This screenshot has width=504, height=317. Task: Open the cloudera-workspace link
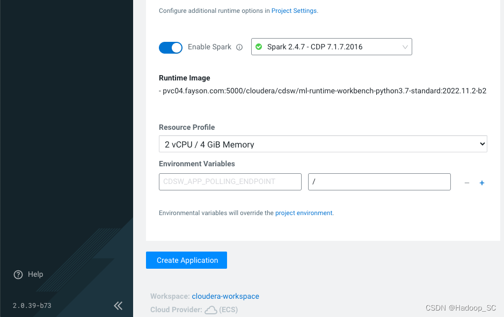[225, 296]
